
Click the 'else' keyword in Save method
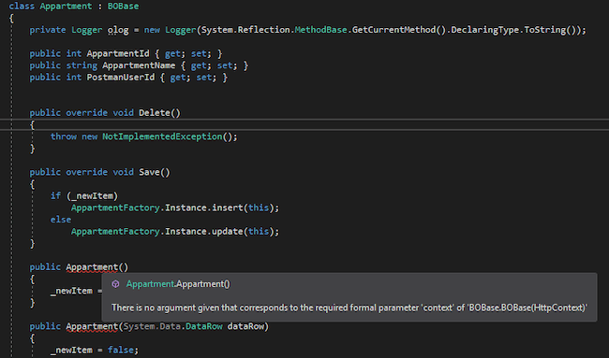61,220
